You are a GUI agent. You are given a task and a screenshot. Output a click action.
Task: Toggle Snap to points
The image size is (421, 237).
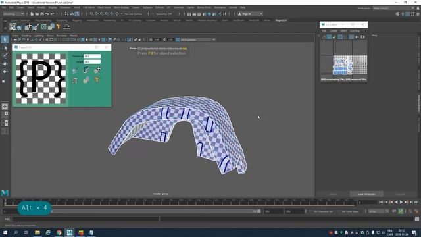pyautogui.click(x=102, y=14)
